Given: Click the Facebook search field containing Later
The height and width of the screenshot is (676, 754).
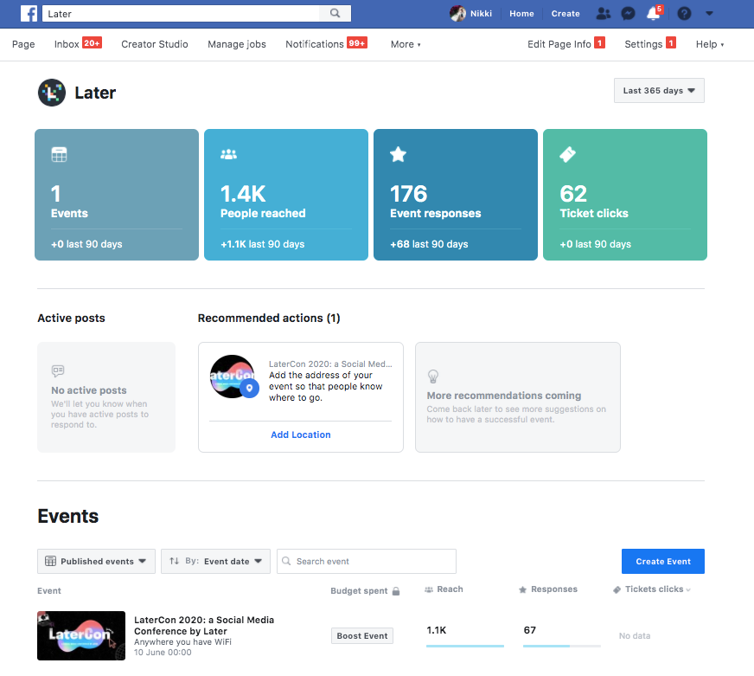Looking at the screenshot, I should tap(182, 14).
